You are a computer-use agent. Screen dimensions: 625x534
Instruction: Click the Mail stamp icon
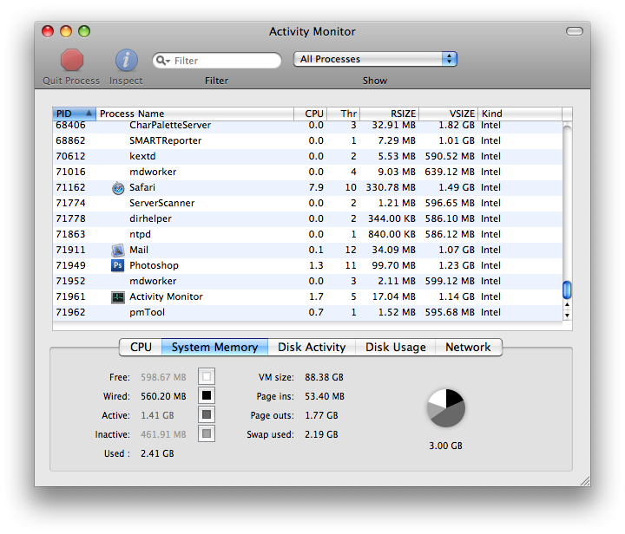(117, 250)
